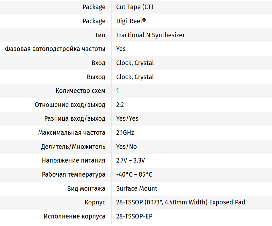Click the "Yes/Yes" differential value
Image resolution: width=272 pixels, height=226 pixels.
tap(127, 118)
